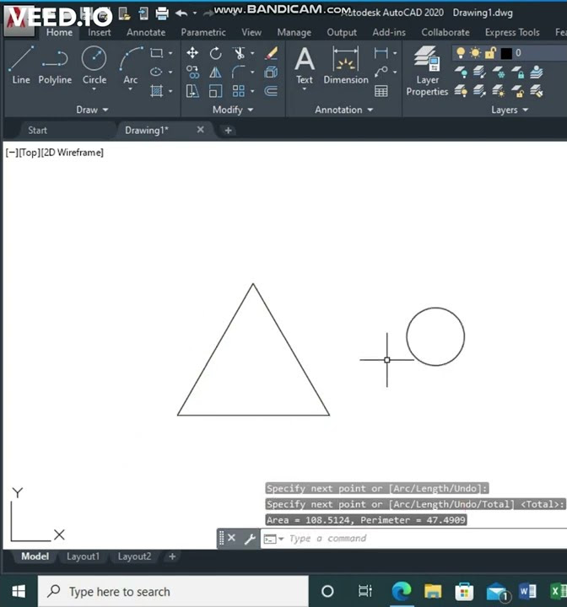Select the Arc tool

point(131,64)
